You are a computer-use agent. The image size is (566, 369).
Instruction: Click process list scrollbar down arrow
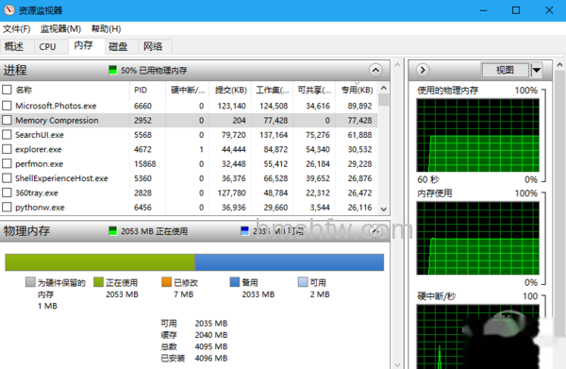point(384,210)
